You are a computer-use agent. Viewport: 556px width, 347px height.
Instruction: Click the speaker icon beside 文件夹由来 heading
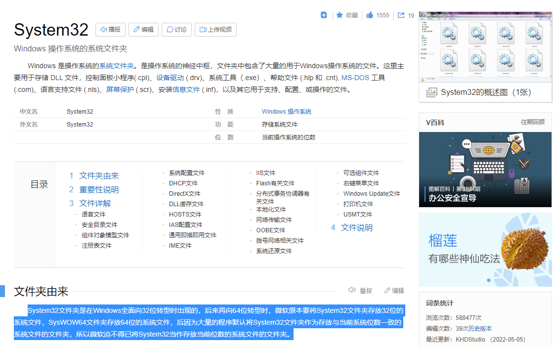tap(352, 290)
